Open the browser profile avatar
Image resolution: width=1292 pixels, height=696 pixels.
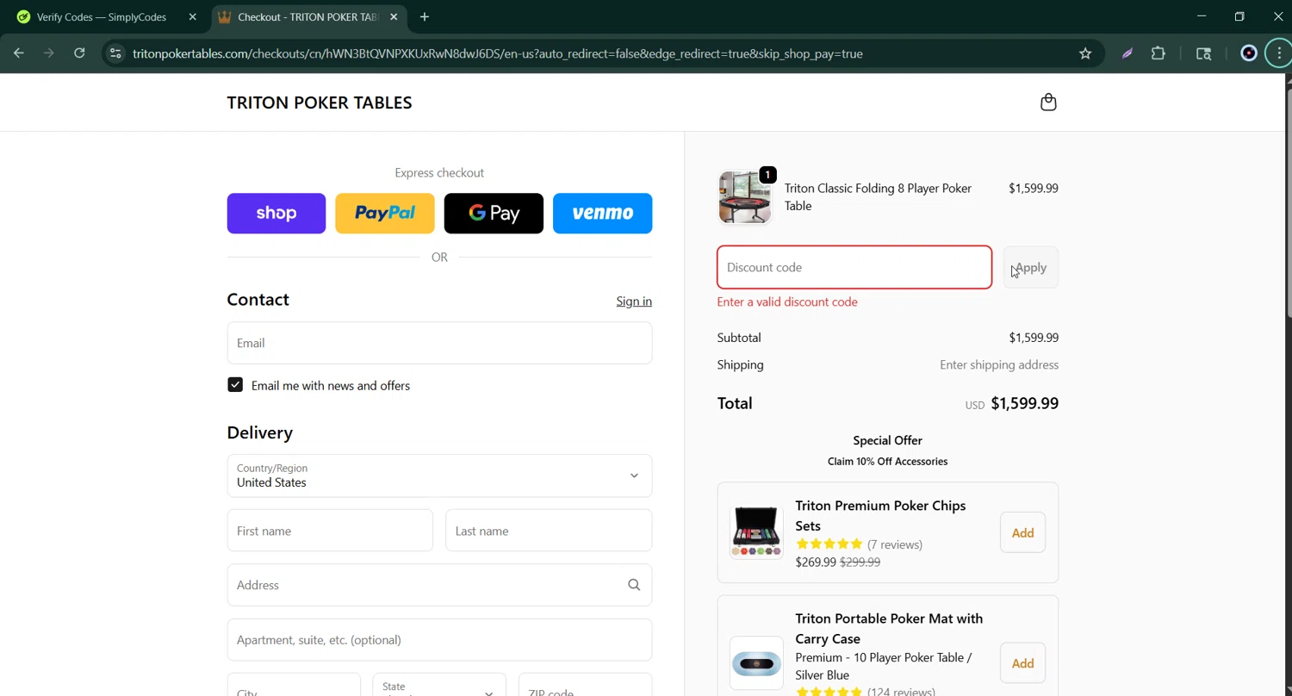tap(1249, 53)
